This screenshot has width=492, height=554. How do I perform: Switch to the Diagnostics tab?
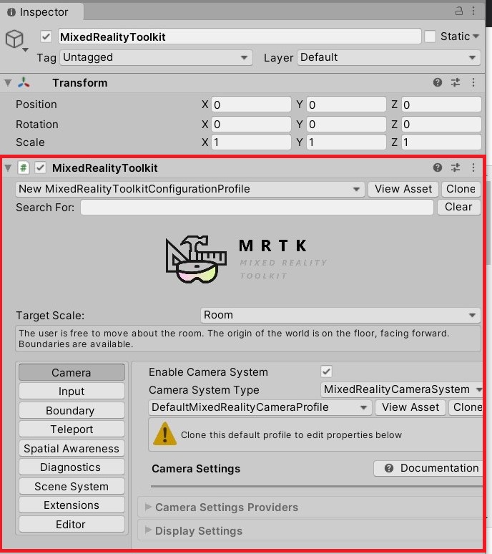pos(72,467)
